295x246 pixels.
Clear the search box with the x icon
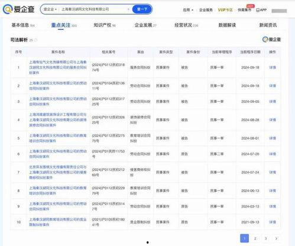[x=128, y=9]
